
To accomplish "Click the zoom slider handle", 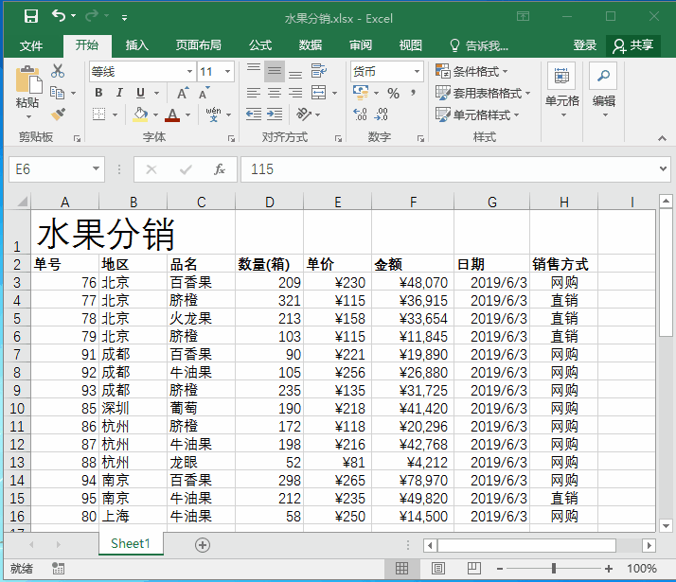I will (x=554, y=569).
